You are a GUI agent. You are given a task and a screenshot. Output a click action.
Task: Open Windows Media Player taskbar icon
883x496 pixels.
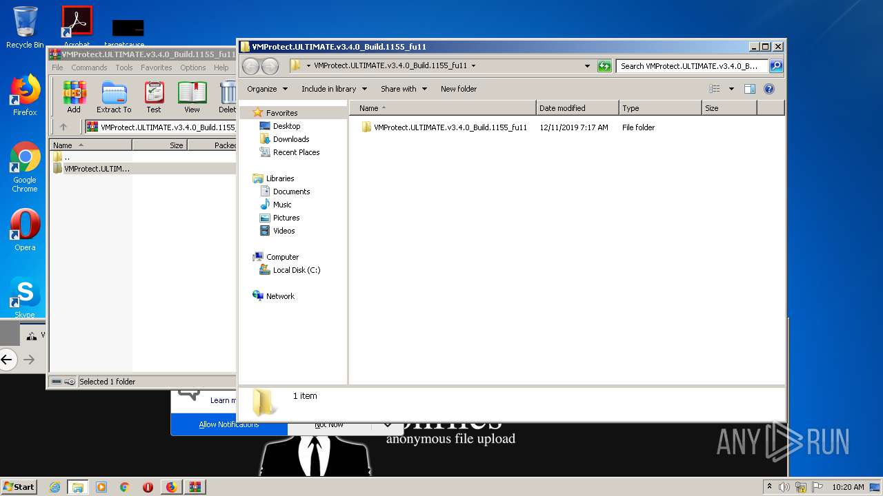(x=101, y=487)
